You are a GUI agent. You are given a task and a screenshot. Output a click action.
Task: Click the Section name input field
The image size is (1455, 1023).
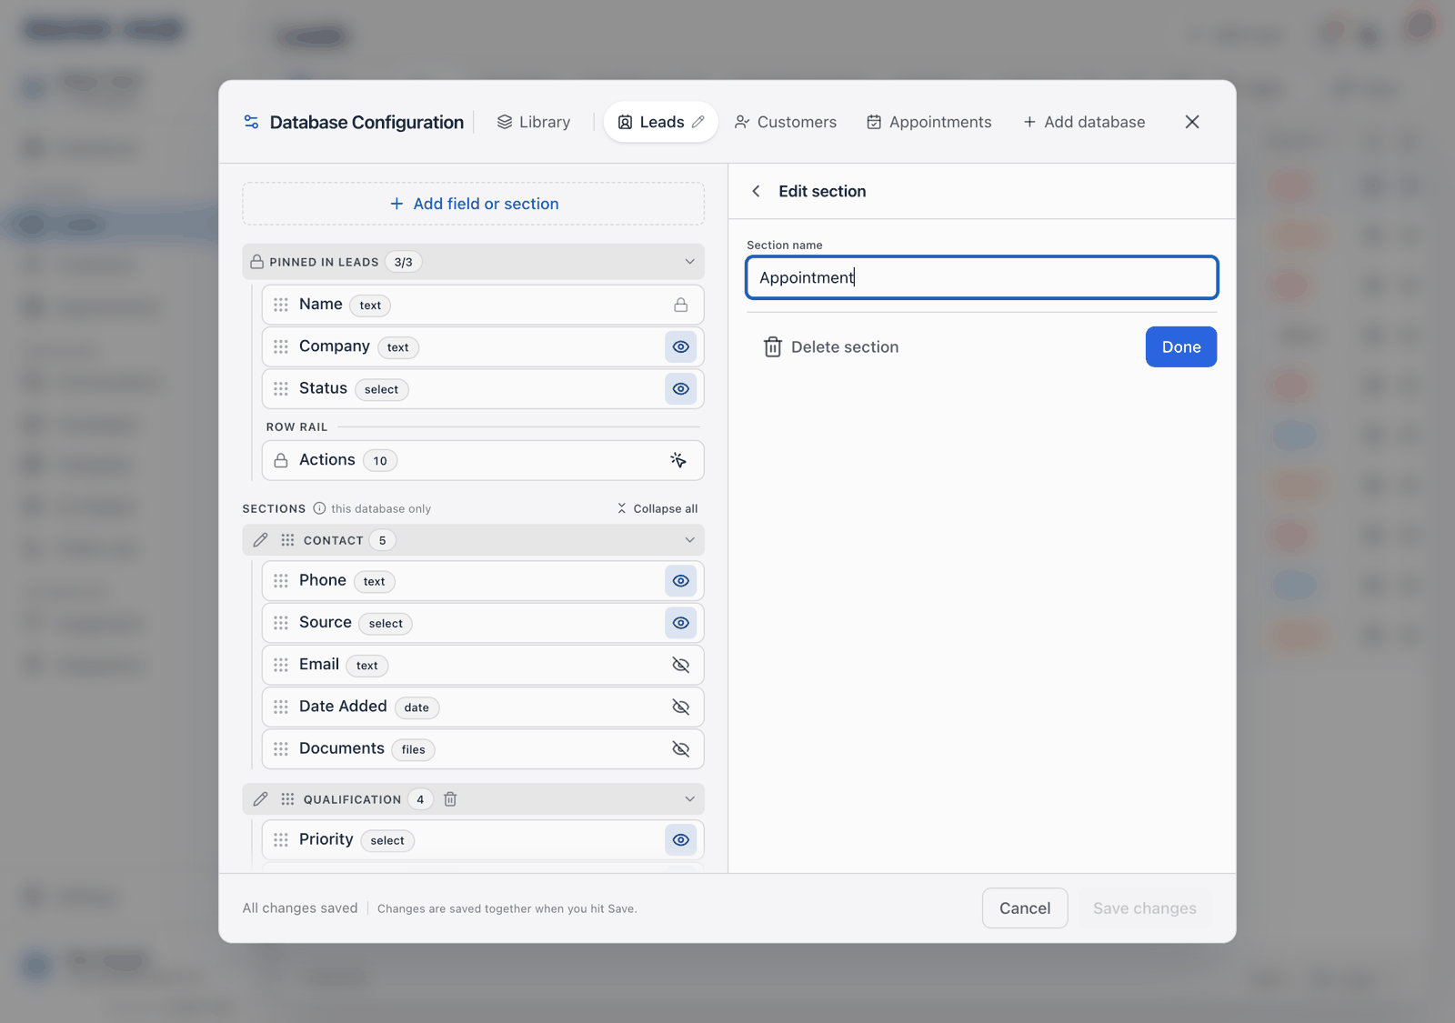[982, 277]
